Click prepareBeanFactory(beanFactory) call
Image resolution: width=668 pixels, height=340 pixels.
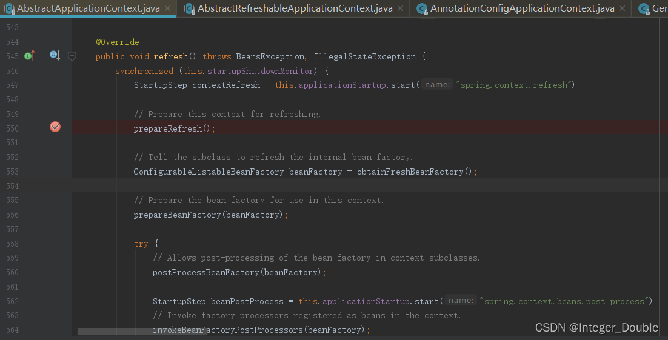tap(209, 215)
